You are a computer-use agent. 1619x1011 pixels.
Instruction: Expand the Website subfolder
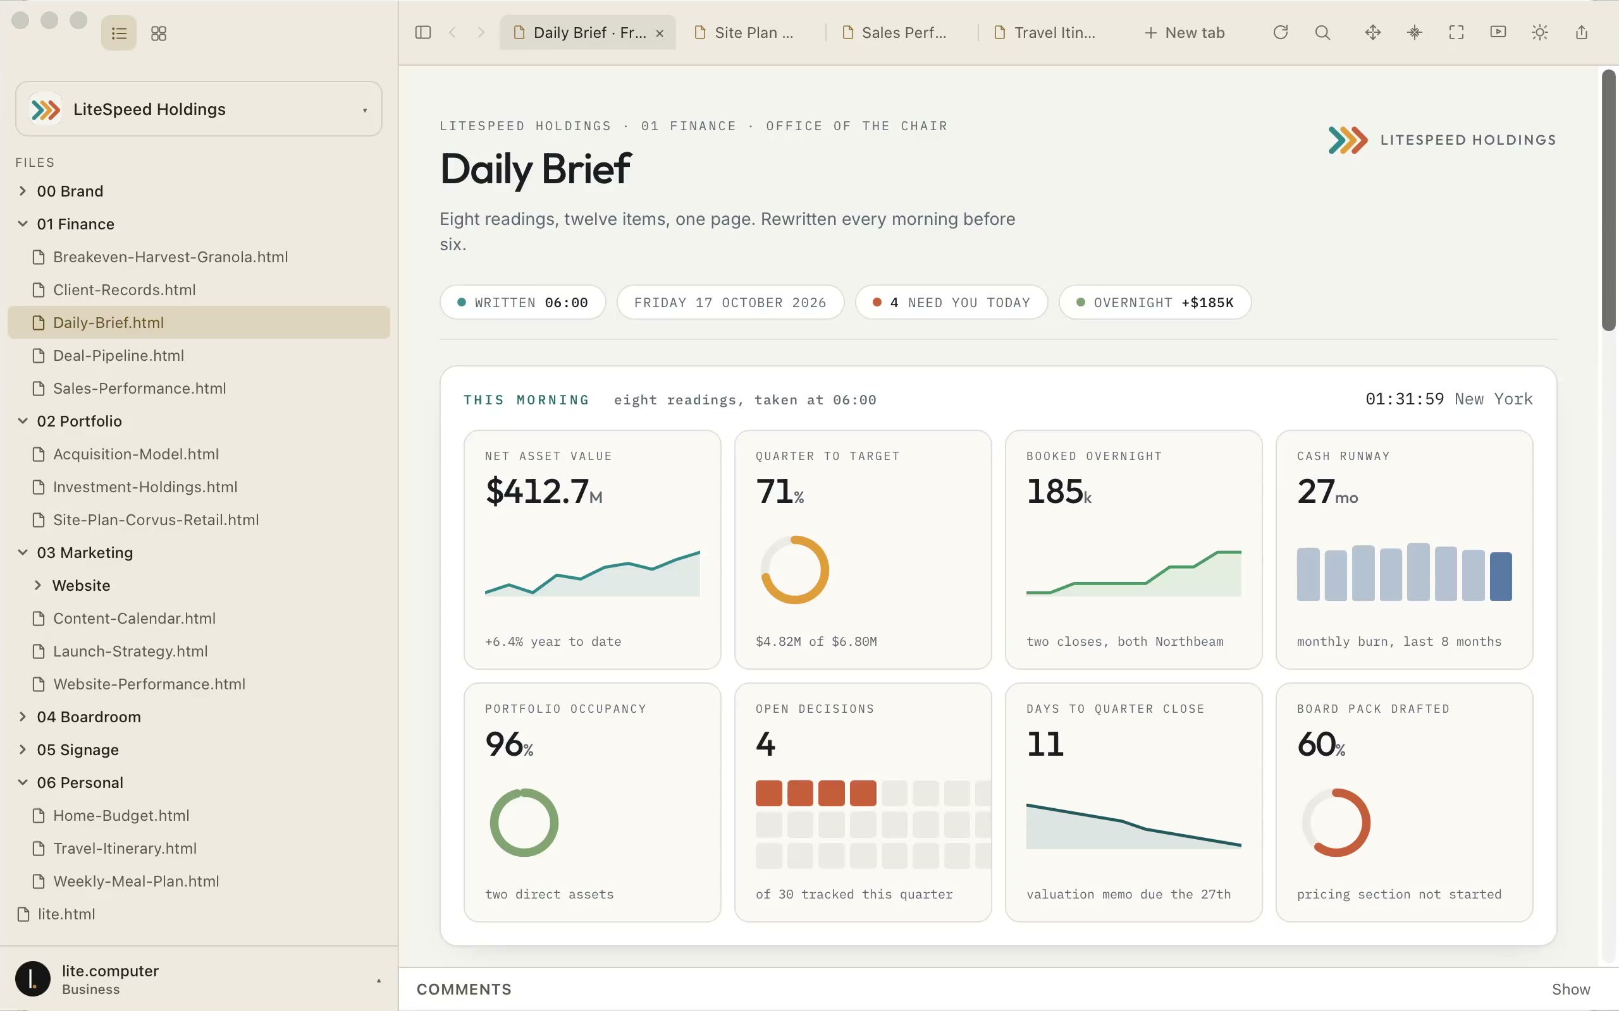coord(38,585)
